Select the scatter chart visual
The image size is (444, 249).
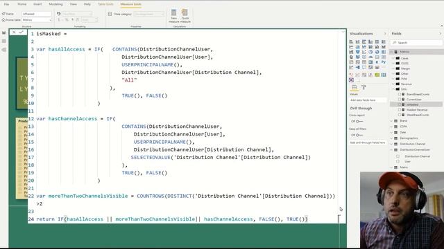coord(364,52)
